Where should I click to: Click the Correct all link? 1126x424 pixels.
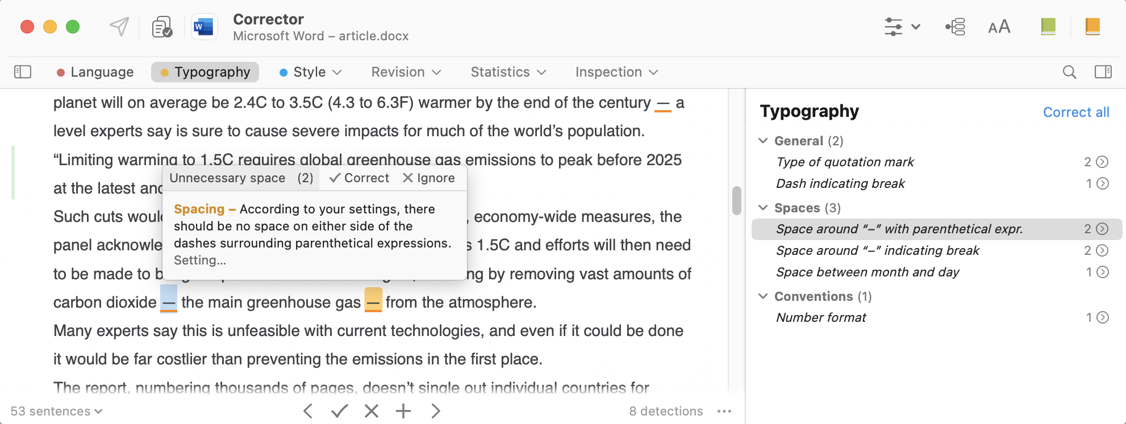(x=1075, y=112)
